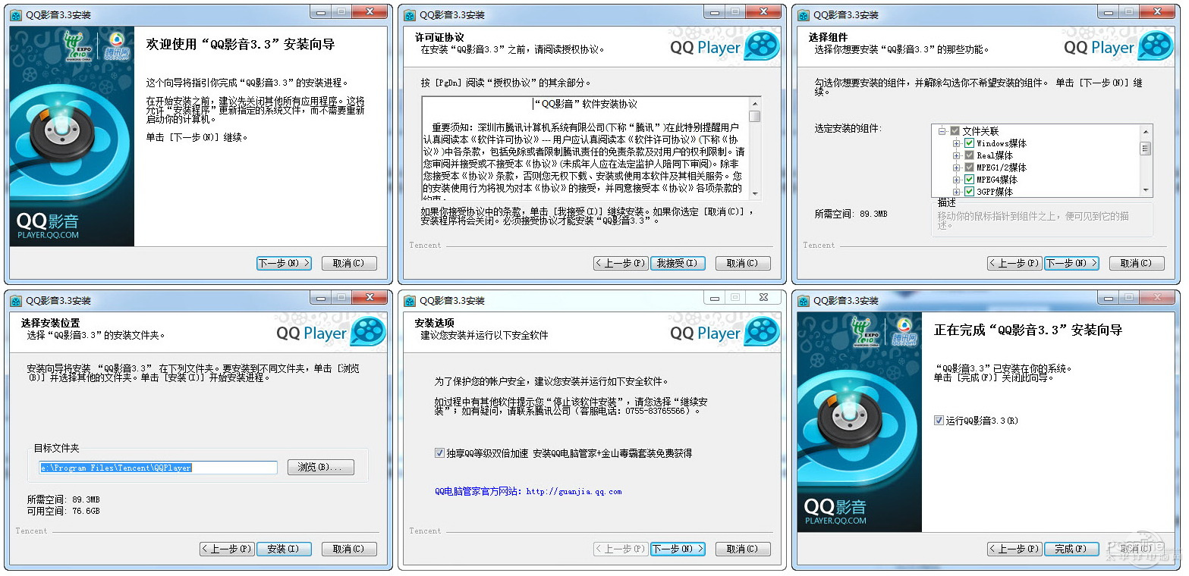Toggle the MPEG1/2媒体 checkbox
This screenshot has width=1189, height=576.
(x=969, y=167)
